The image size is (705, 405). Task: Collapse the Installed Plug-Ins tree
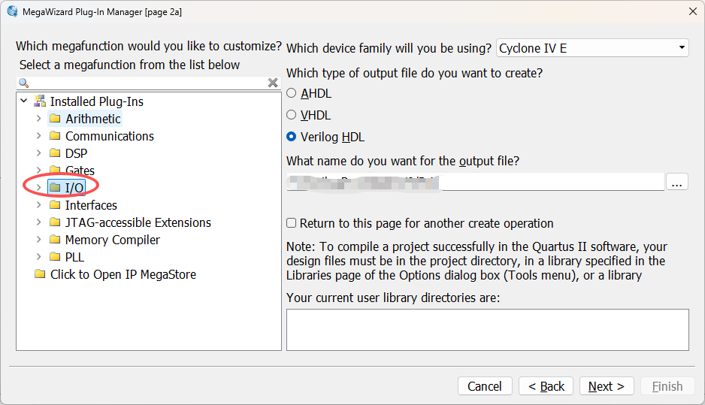[24, 101]
